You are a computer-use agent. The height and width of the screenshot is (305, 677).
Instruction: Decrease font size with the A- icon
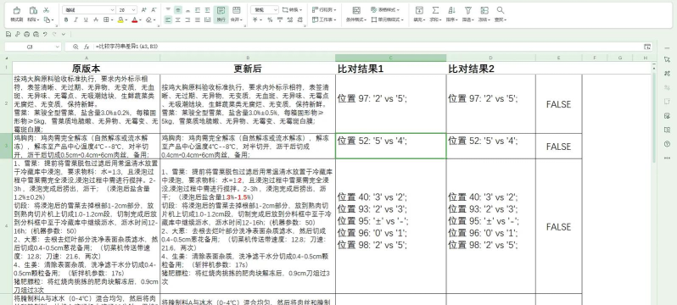coord(154,9)
